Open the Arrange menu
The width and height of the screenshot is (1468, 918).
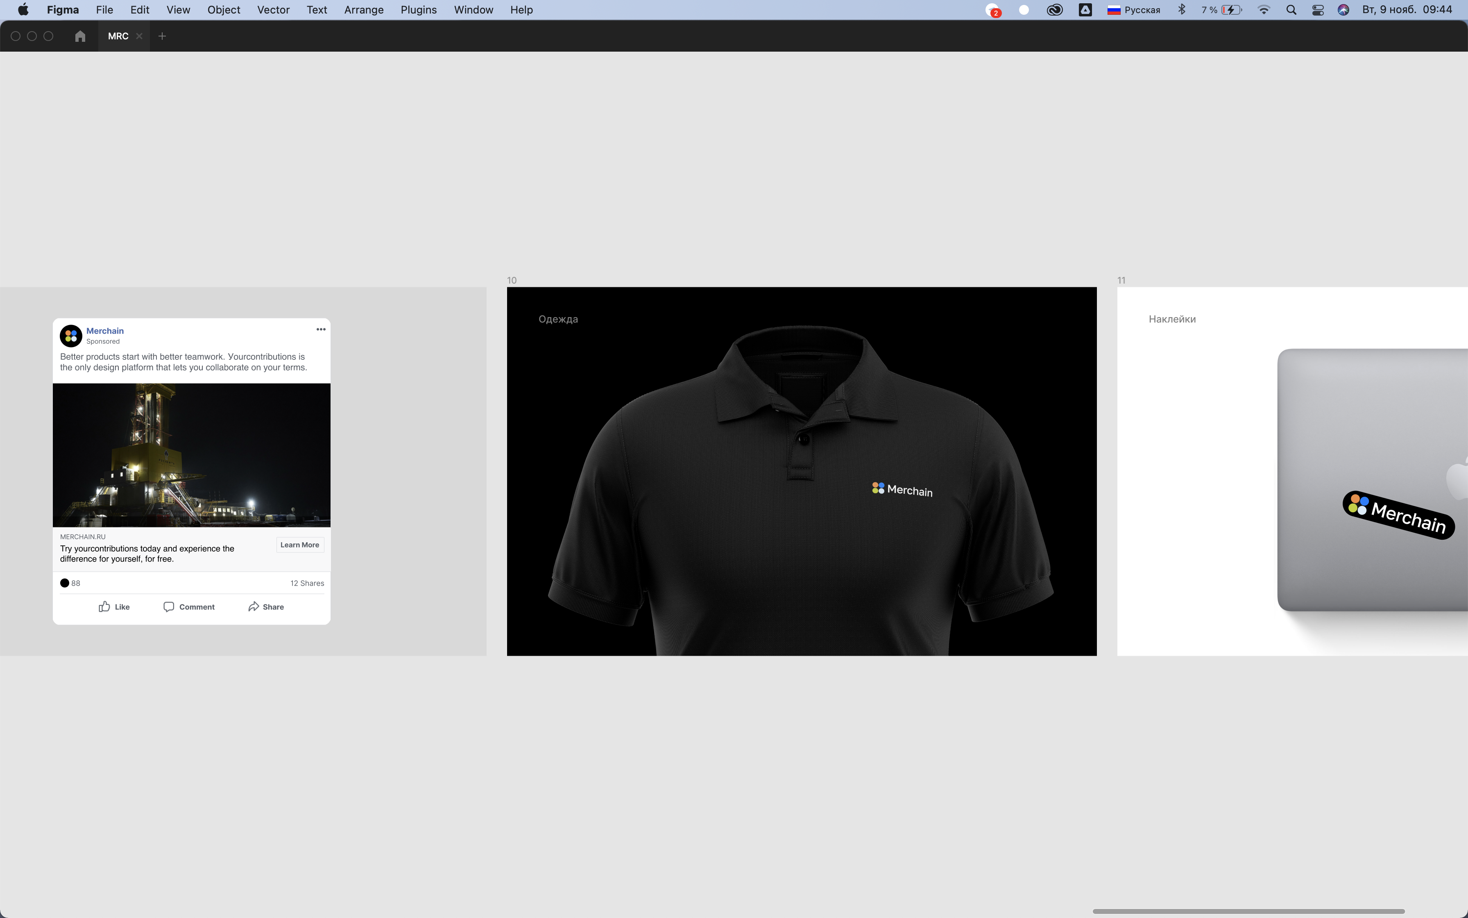tap(363, 10)
